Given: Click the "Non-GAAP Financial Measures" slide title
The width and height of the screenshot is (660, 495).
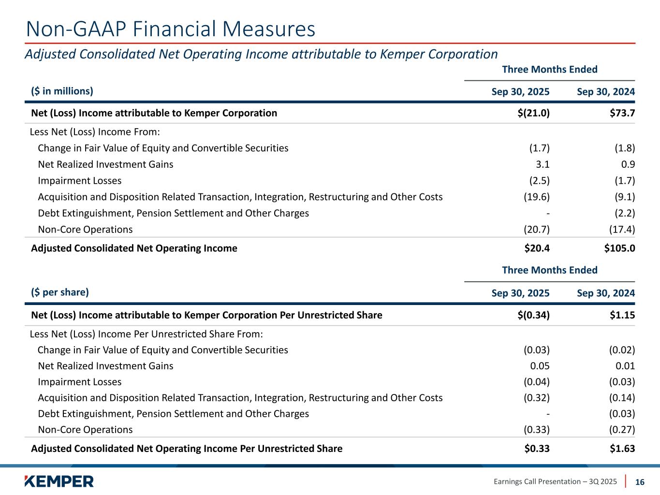Looking at the screenshot, I should pos(170,29).
